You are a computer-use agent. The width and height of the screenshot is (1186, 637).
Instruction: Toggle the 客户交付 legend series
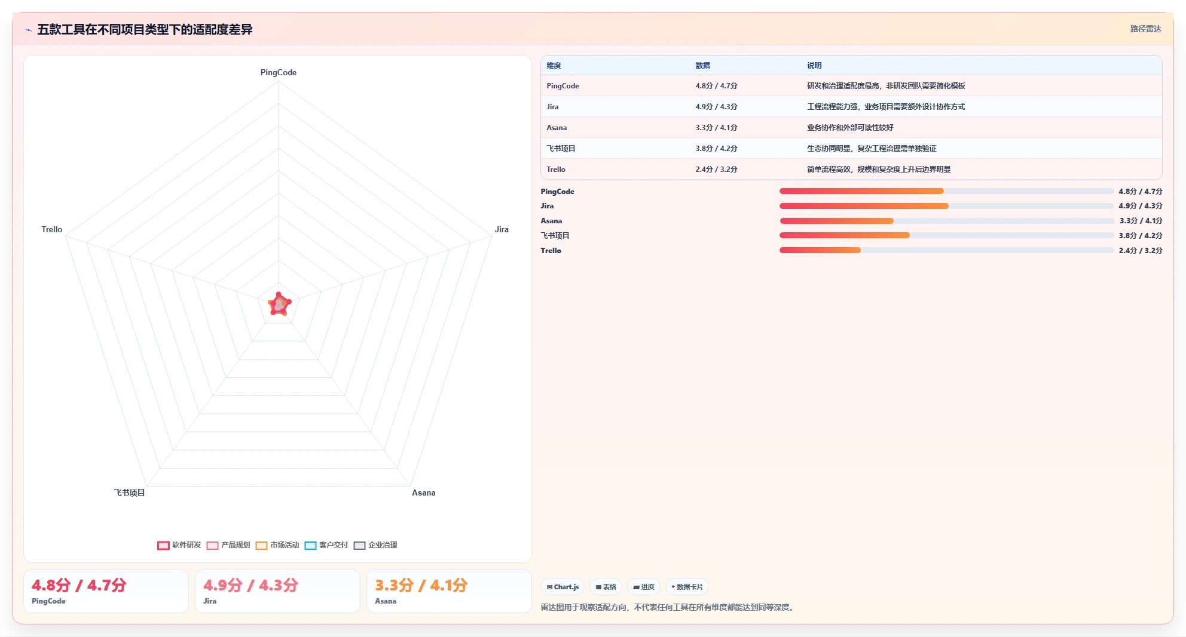[326, 545]
